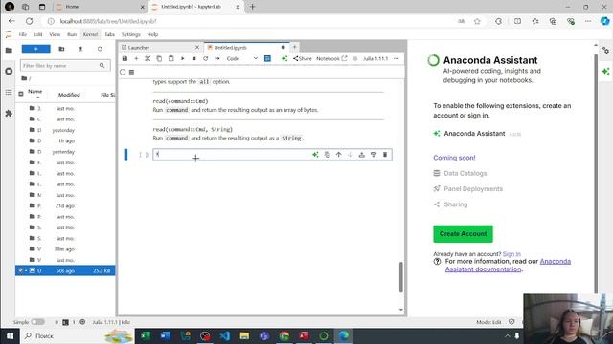613x344 pixels.
Task: Open Anaconda Assistant from the notebook toolbar sparkle icon
Action: coord(284,58)
